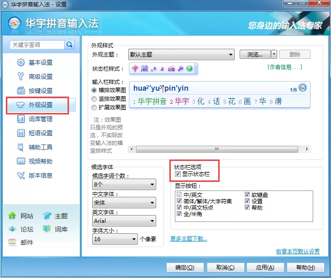Click the 华宇拼音输入法 header logo
Image resolution: width=331 pixels, height=278 pixels.
15,23
